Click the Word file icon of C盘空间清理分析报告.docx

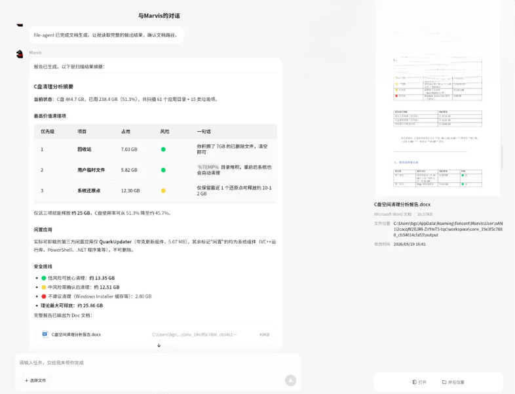(45, 334)
